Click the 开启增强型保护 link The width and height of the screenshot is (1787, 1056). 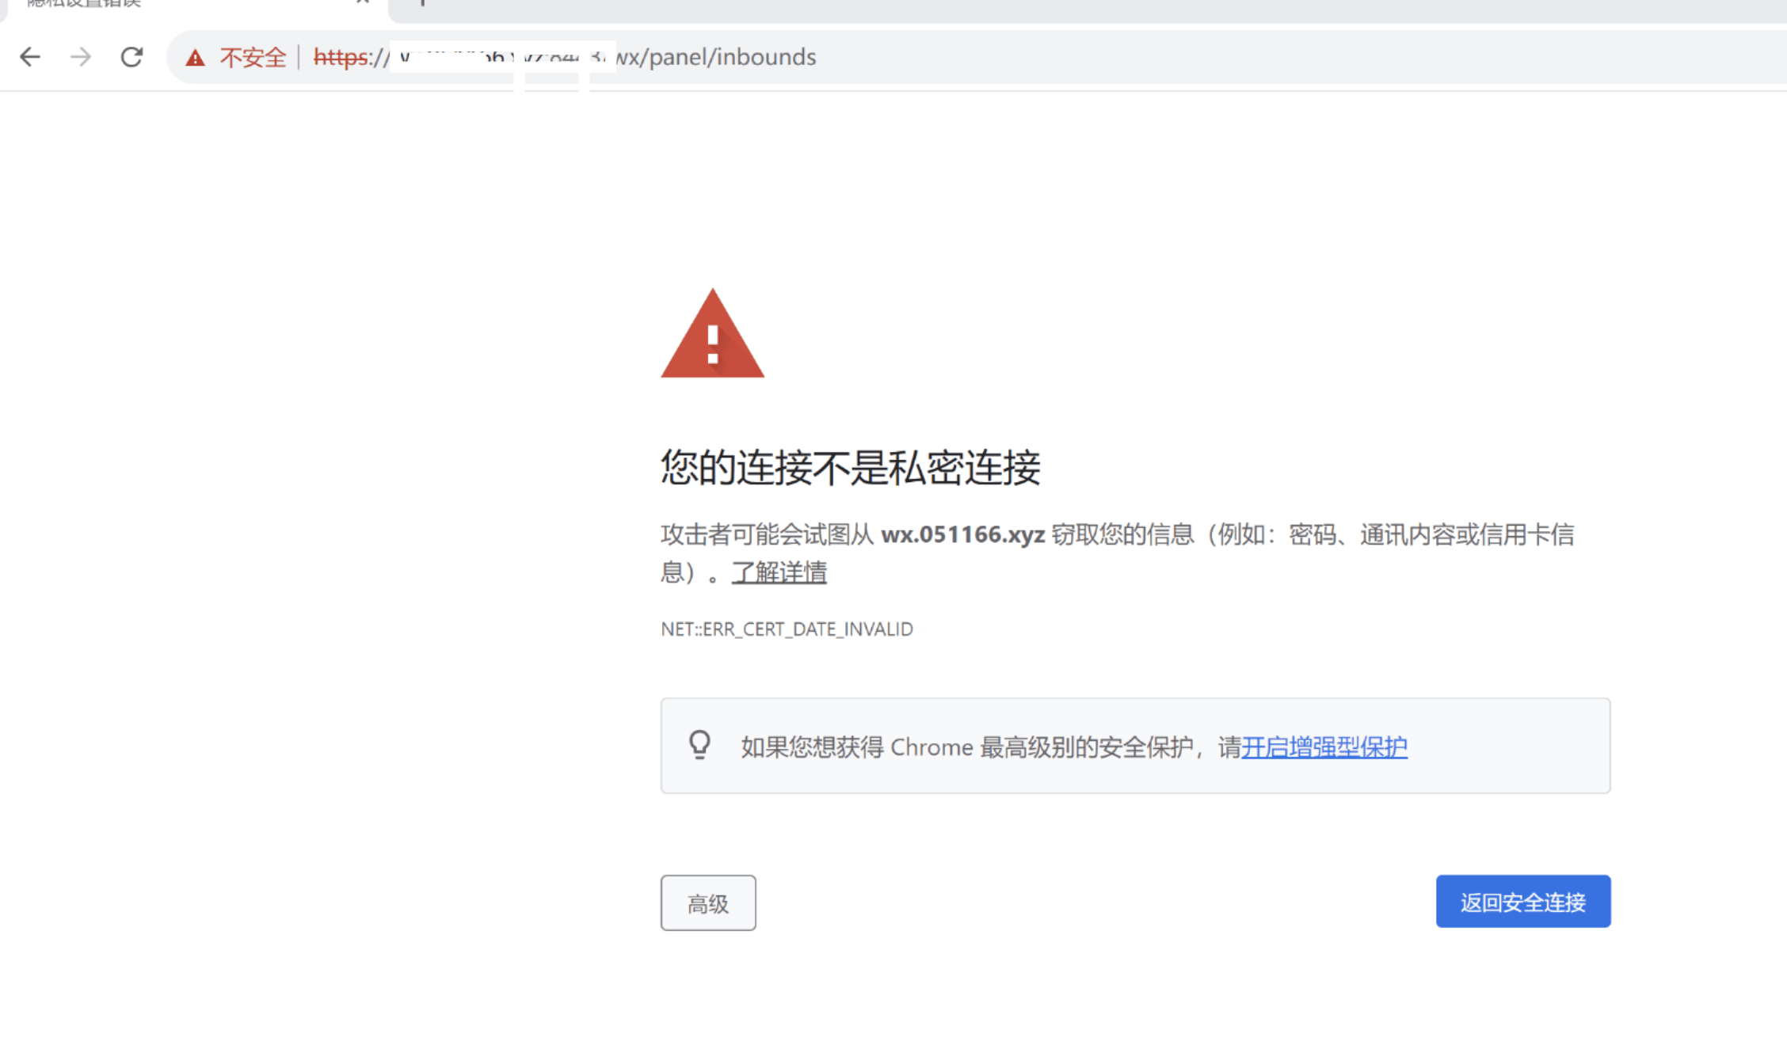click(1324, 746)
